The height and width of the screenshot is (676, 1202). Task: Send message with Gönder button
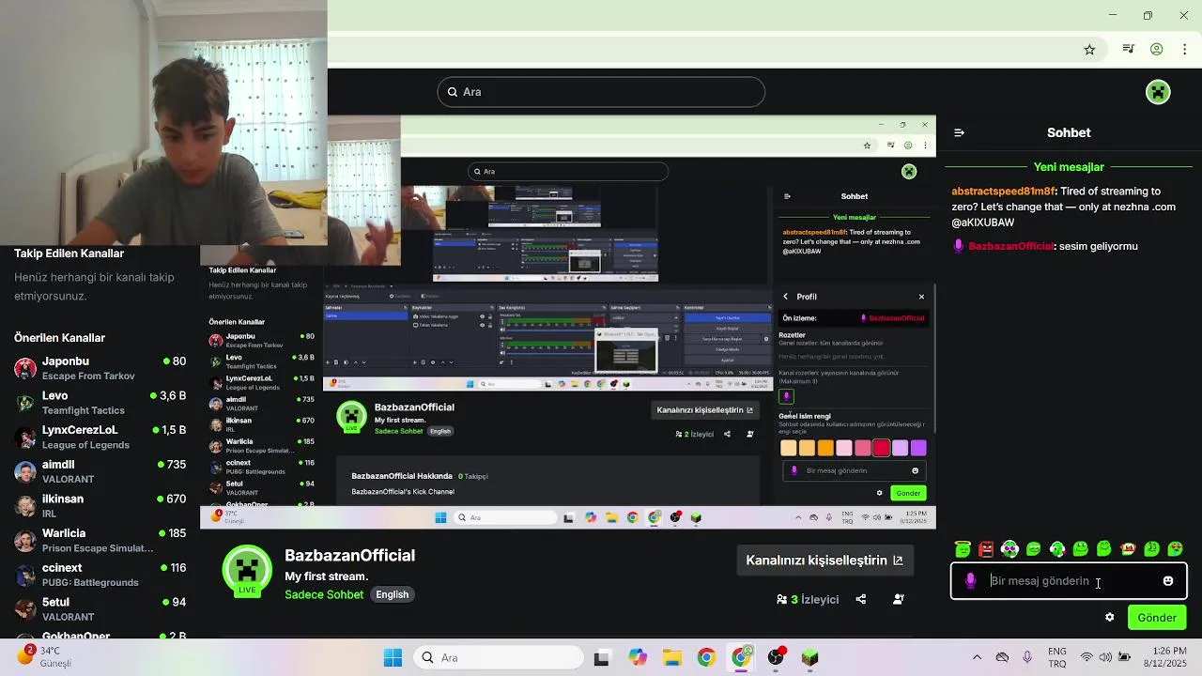pos(1157,618)
